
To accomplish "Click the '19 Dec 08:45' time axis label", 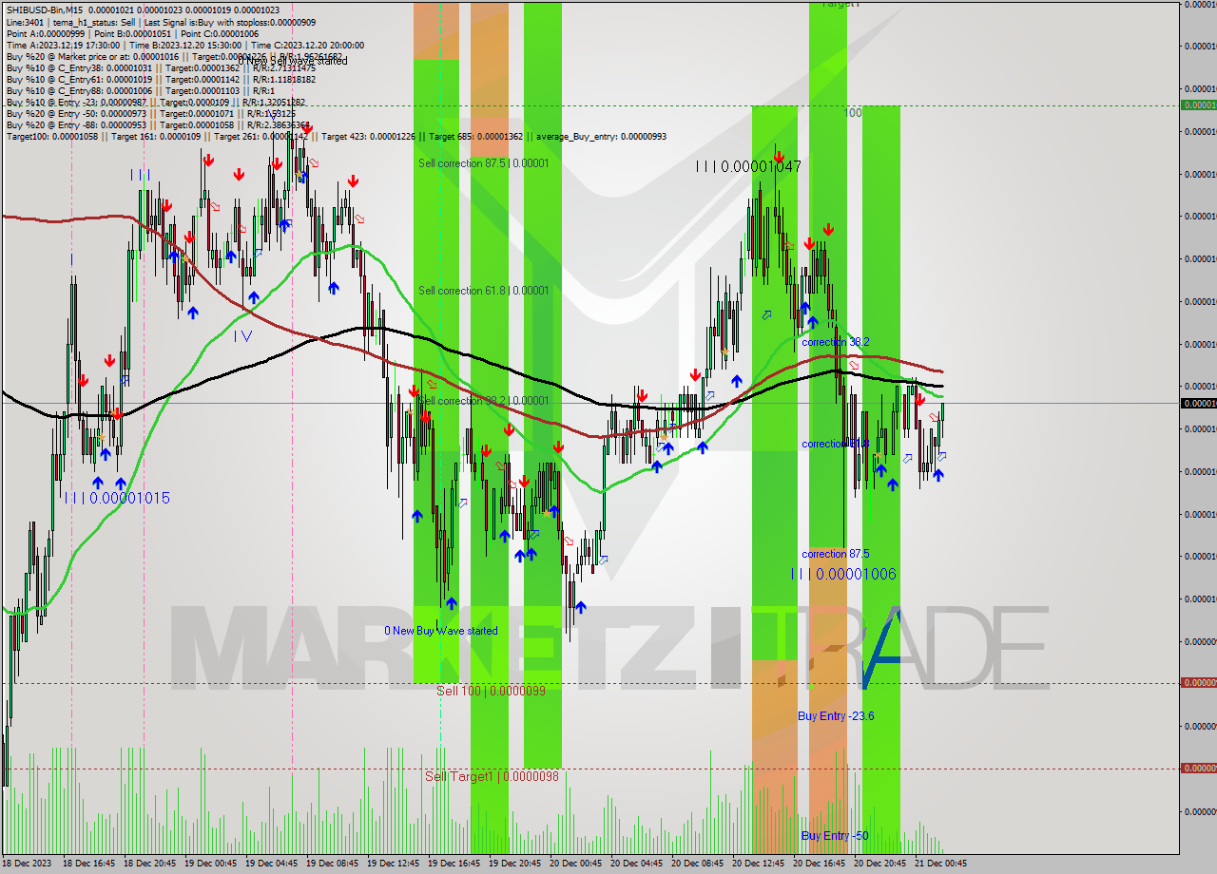I will [332, 864].
